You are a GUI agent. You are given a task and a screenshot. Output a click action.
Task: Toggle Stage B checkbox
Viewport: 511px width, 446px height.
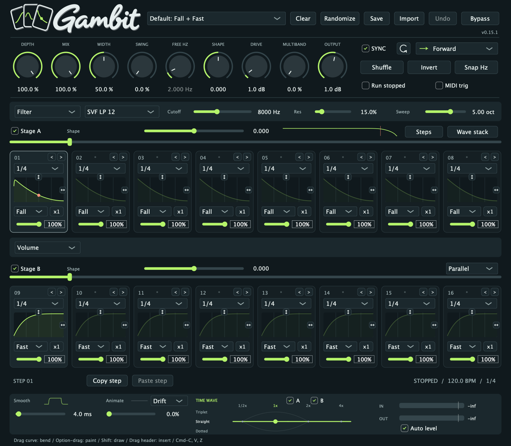(x=15, y=268)
